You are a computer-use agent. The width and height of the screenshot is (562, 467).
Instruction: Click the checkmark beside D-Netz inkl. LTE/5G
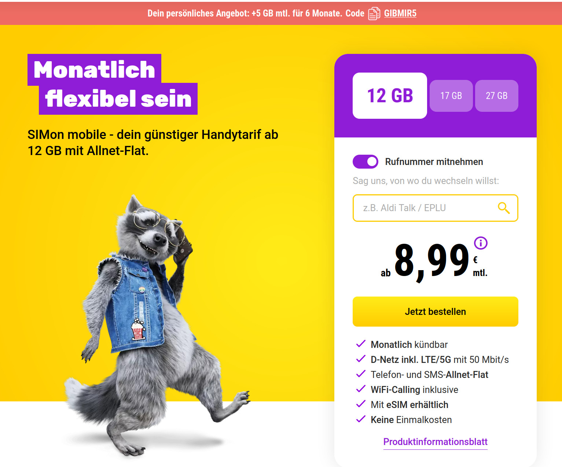pos(361,359)
